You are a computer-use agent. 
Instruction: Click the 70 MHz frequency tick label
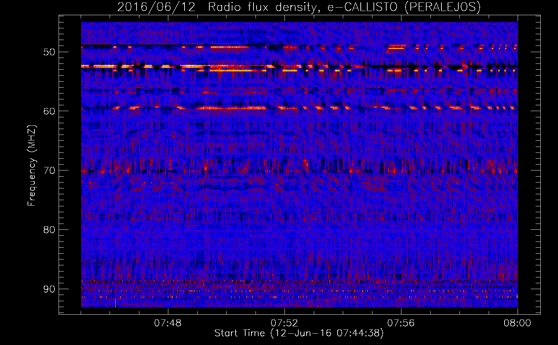coord(49,170)
